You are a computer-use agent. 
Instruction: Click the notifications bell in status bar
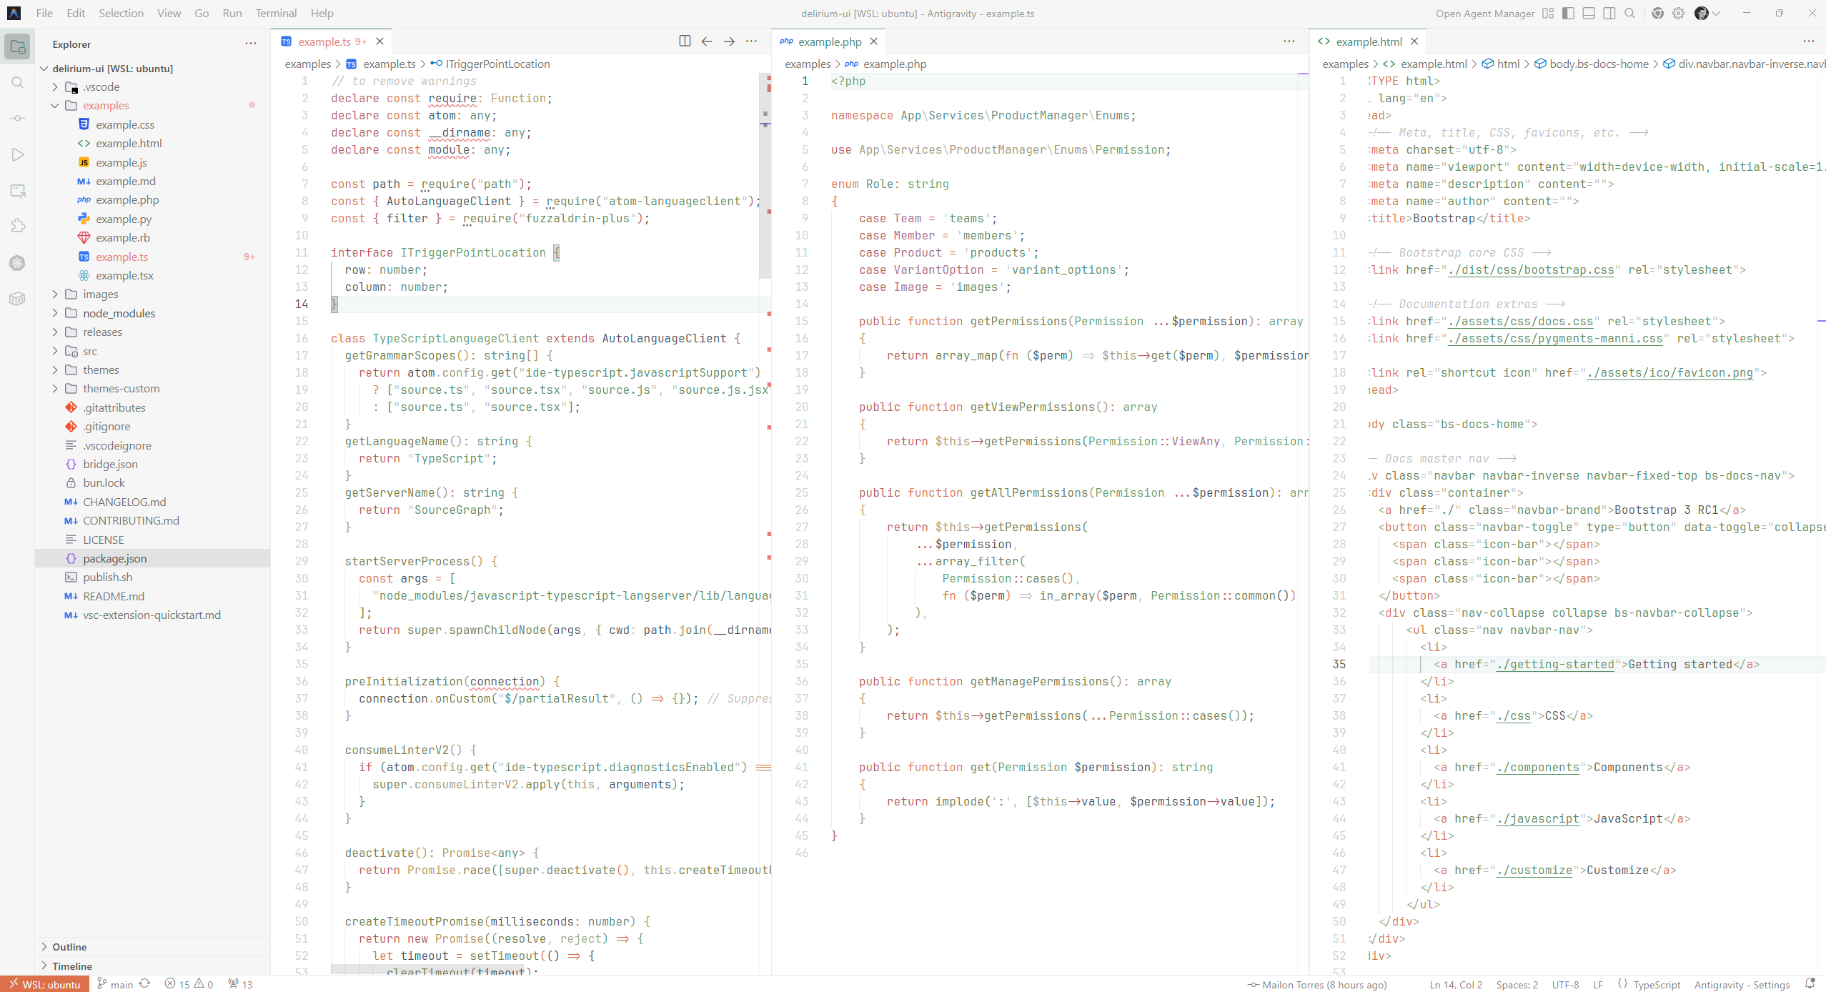(x=1810, y=984)
